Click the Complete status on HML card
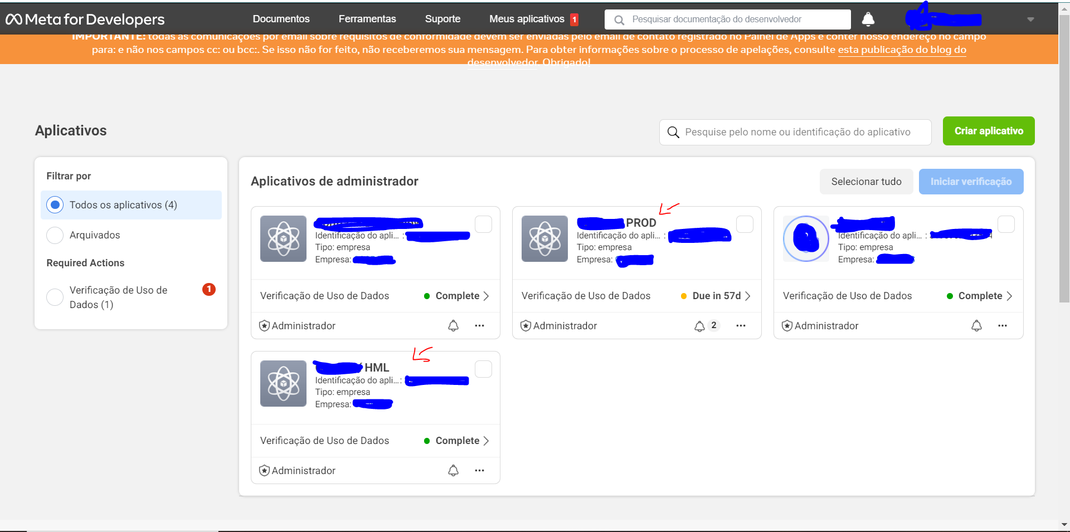Screen dimensions: 1070x532 click(x=458, y=441)
